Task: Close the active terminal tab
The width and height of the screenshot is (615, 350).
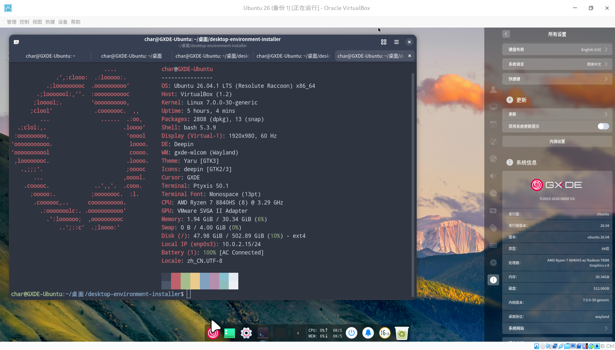Action: (409, 56)
